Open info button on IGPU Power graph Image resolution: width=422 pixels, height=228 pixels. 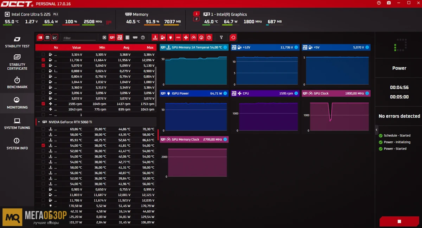coord(225,93)
